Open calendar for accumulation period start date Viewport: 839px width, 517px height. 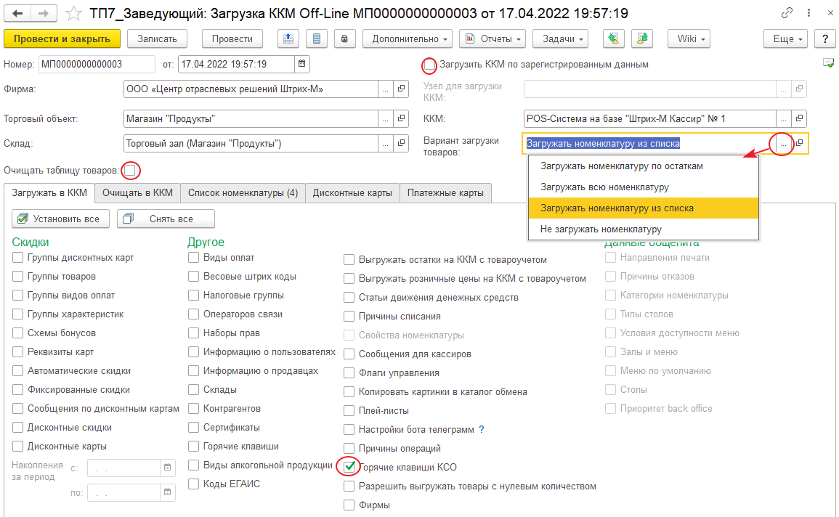[x=167, y=468]
